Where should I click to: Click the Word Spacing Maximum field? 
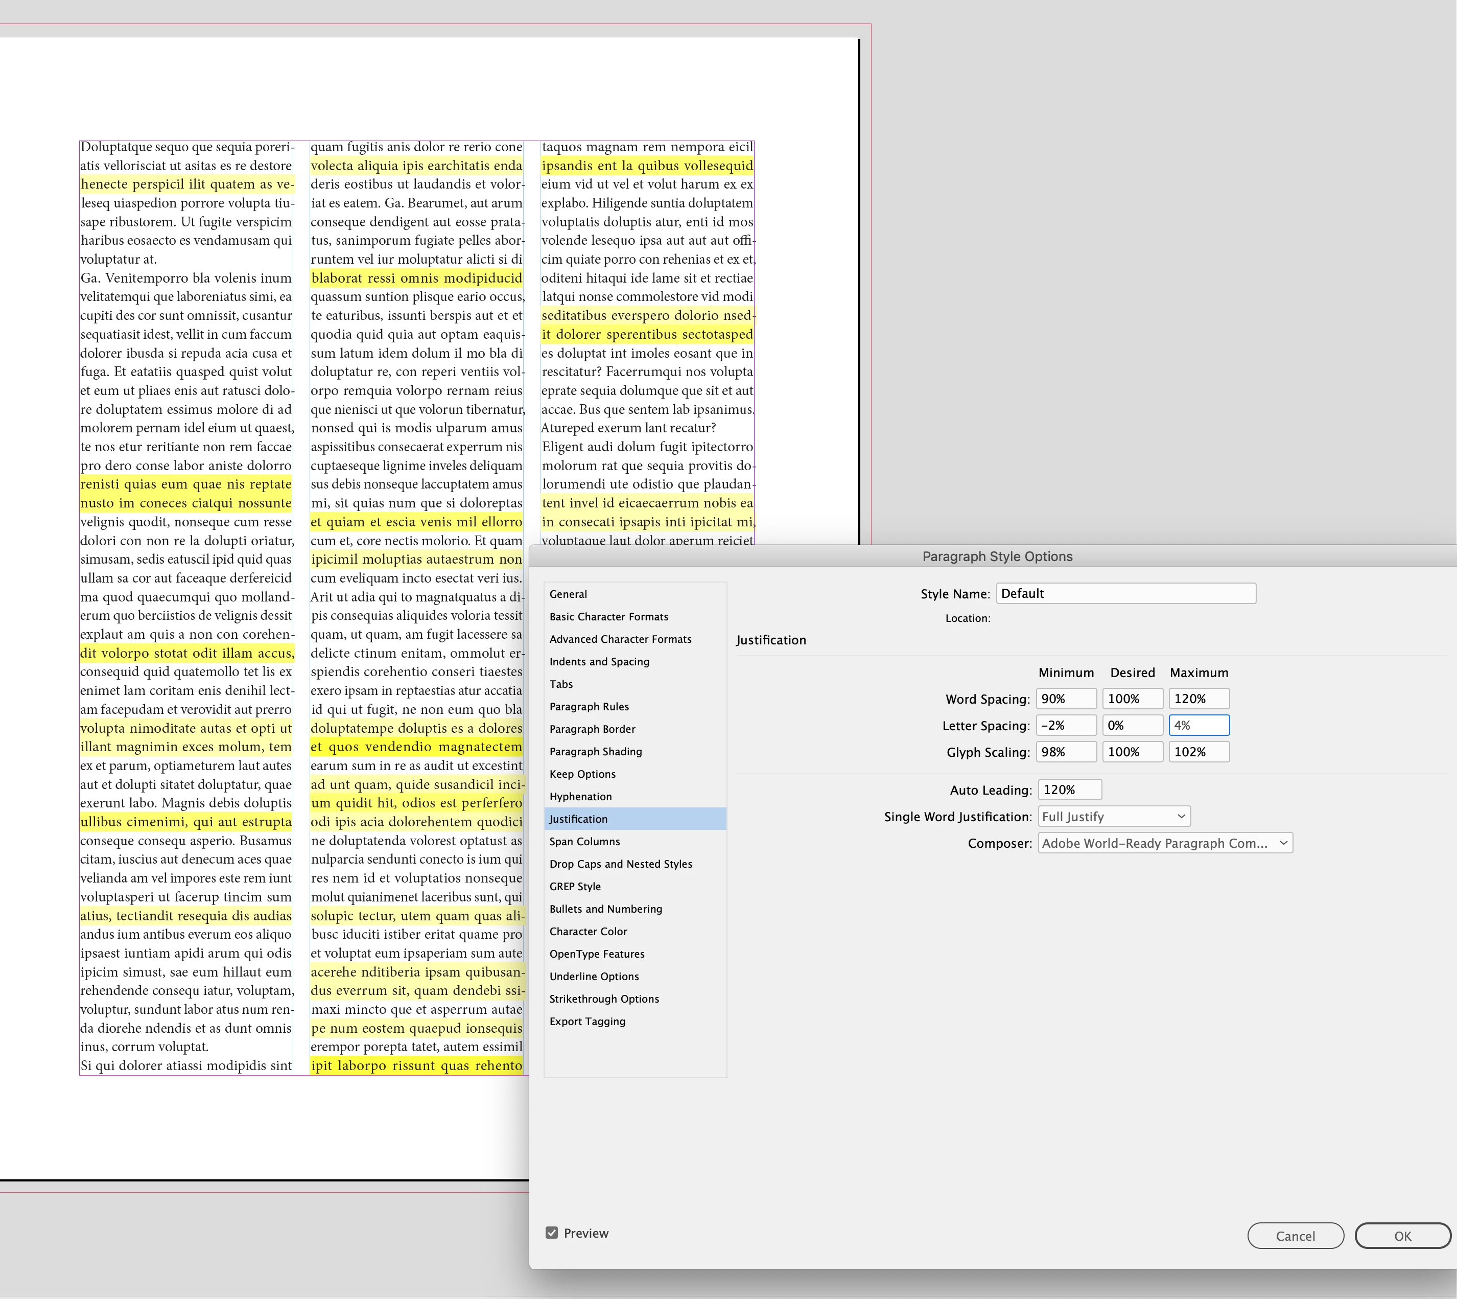coord(1198,699)
